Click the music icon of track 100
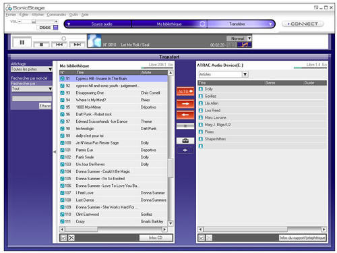Screen dimensions: 337x253 click(x=62, y=143)
